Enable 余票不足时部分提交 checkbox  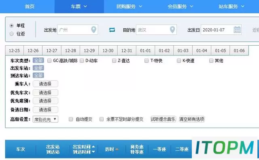pyautogui.click(x=102, y=119)
